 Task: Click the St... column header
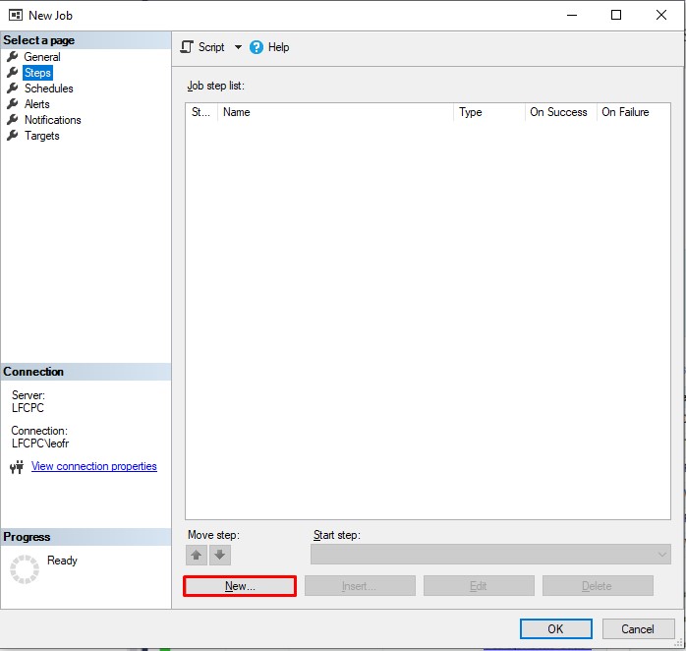(x=201, y=112)
